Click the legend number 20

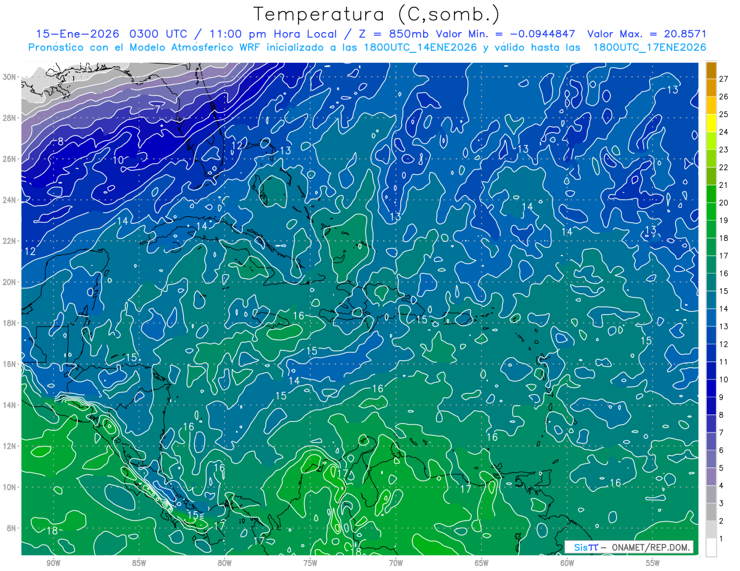coord(723,203)
